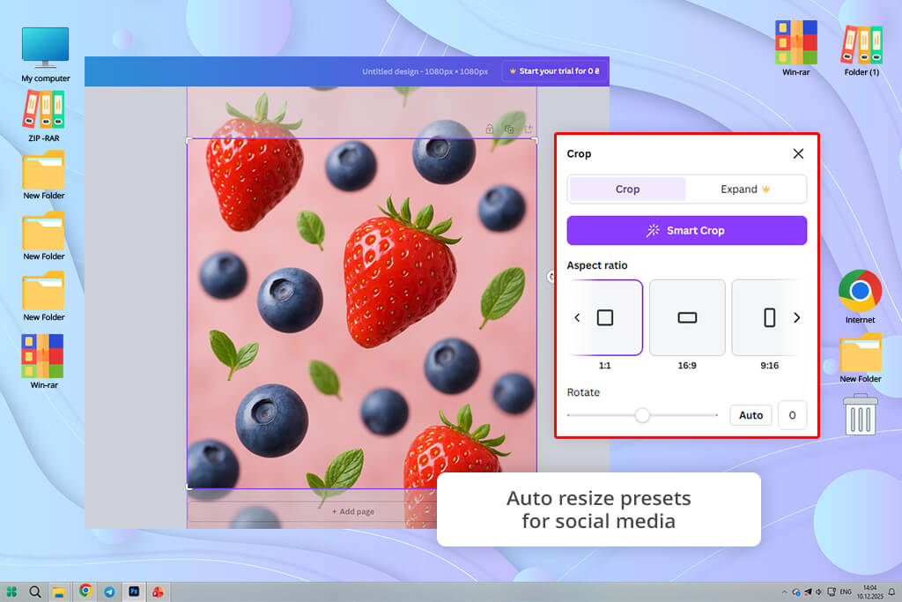Launch the Internet Chrome desktop shortcut

[x=860, y=296]
